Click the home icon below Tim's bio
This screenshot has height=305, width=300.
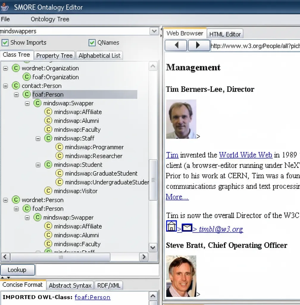(x=171, y=226)
